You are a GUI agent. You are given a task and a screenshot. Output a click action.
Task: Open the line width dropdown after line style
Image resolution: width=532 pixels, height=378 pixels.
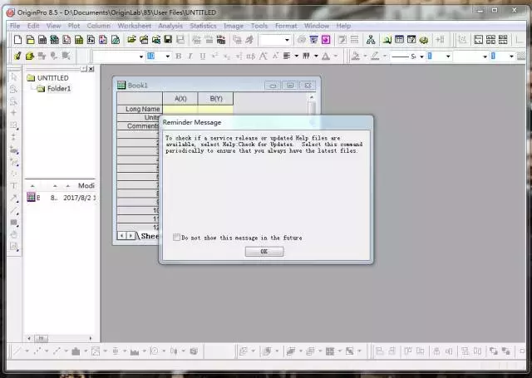point(448,56)
